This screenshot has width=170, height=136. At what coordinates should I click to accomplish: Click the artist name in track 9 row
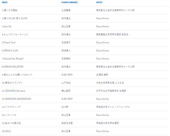pos(102,75)
